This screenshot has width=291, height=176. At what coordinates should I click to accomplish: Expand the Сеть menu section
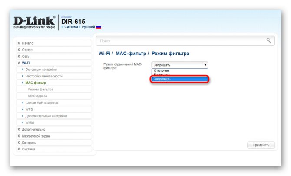tap(54, 56)
